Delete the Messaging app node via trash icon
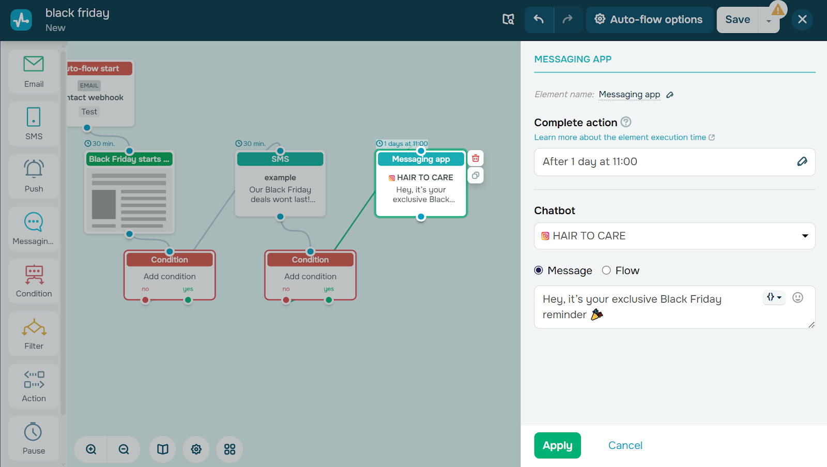Screen dimensions: 827x467 (475, 158)
